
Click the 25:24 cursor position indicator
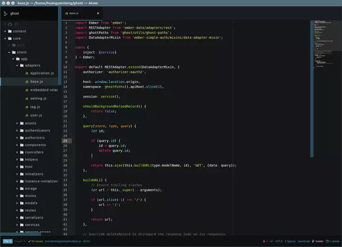click(87, 241)
